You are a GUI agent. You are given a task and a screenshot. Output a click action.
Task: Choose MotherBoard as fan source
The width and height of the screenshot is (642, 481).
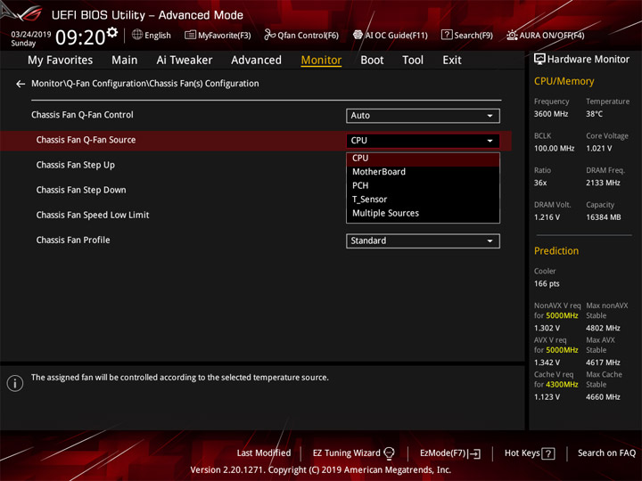pyautogui.click(x=423, y=172)
